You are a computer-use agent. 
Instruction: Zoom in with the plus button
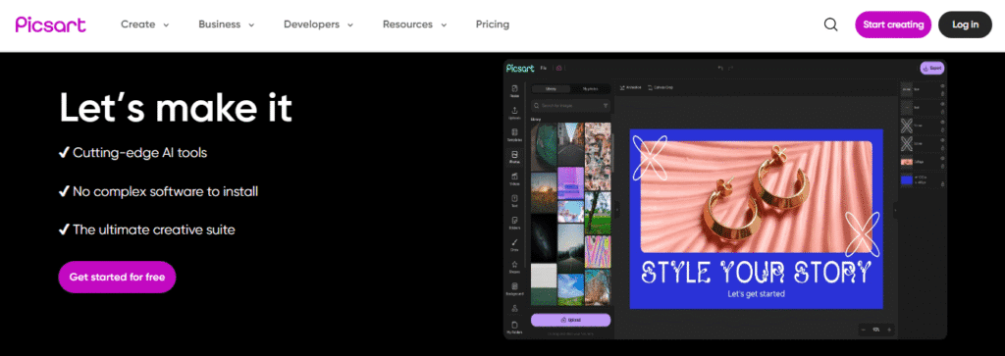tap(889, 330)
